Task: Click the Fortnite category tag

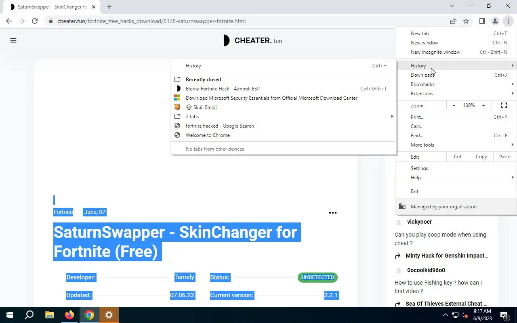Action: point(63,212)
